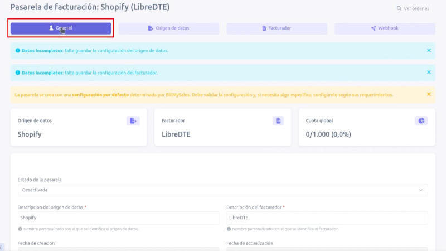This screenshot has height=251, width=446.
Task: Click the Shopify value in Origen card
Action: click(30, 134)
